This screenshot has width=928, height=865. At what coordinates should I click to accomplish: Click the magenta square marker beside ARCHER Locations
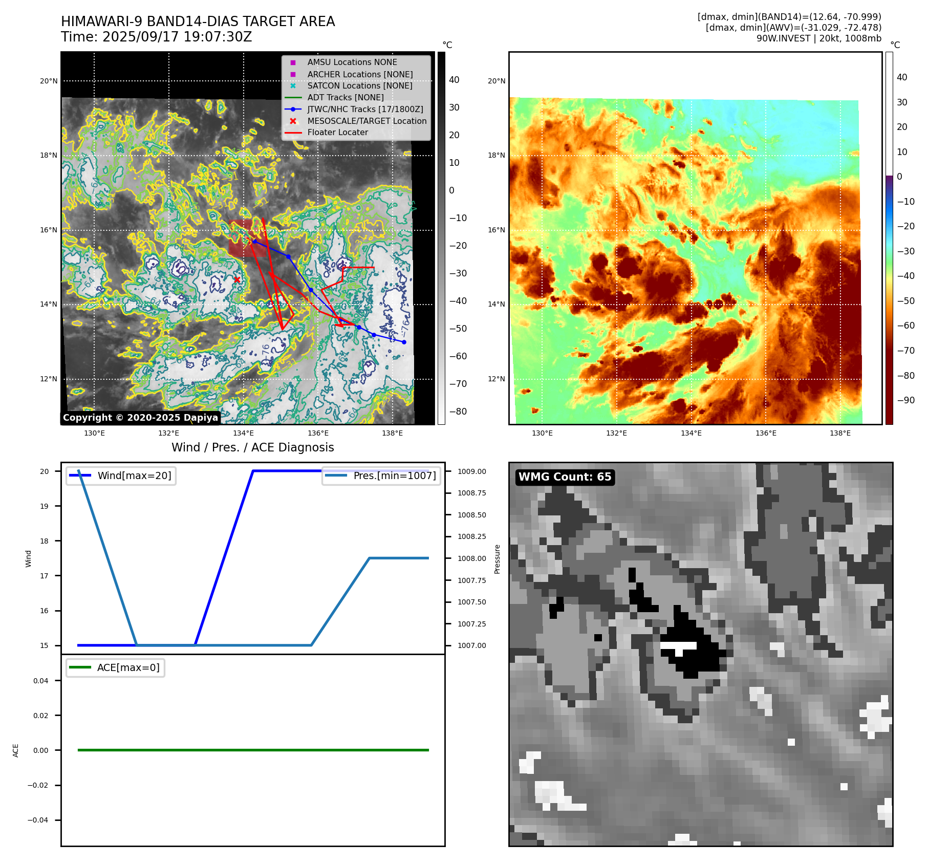pyautogui.click(x=293, y=74)
